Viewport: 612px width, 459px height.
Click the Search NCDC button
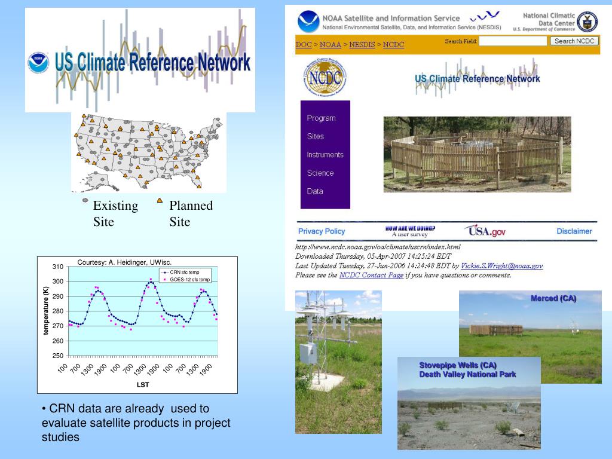point(574,41)
